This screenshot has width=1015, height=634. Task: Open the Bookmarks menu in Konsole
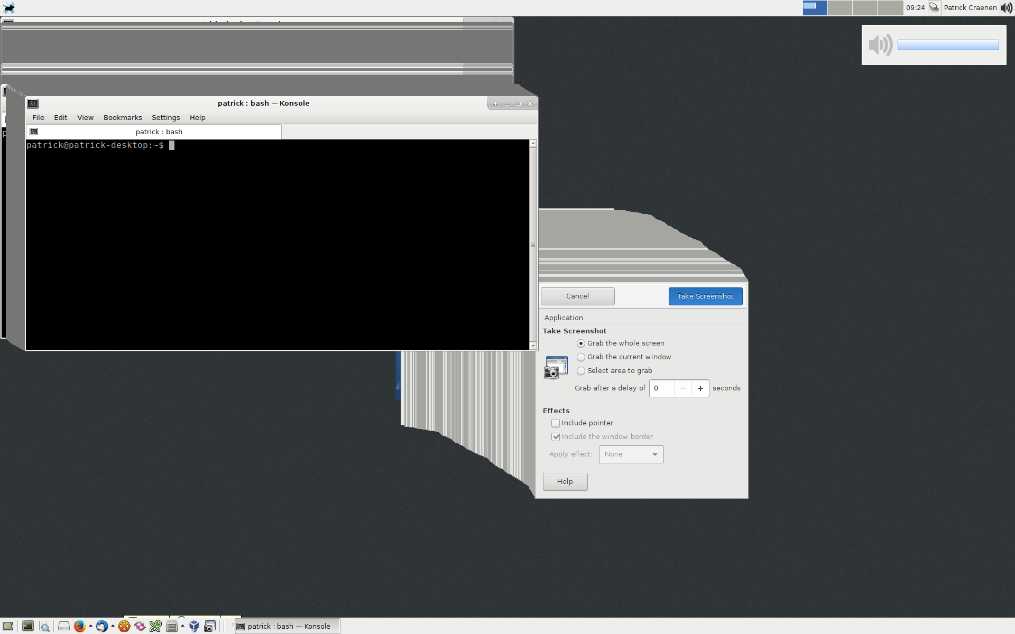point(123,118)
